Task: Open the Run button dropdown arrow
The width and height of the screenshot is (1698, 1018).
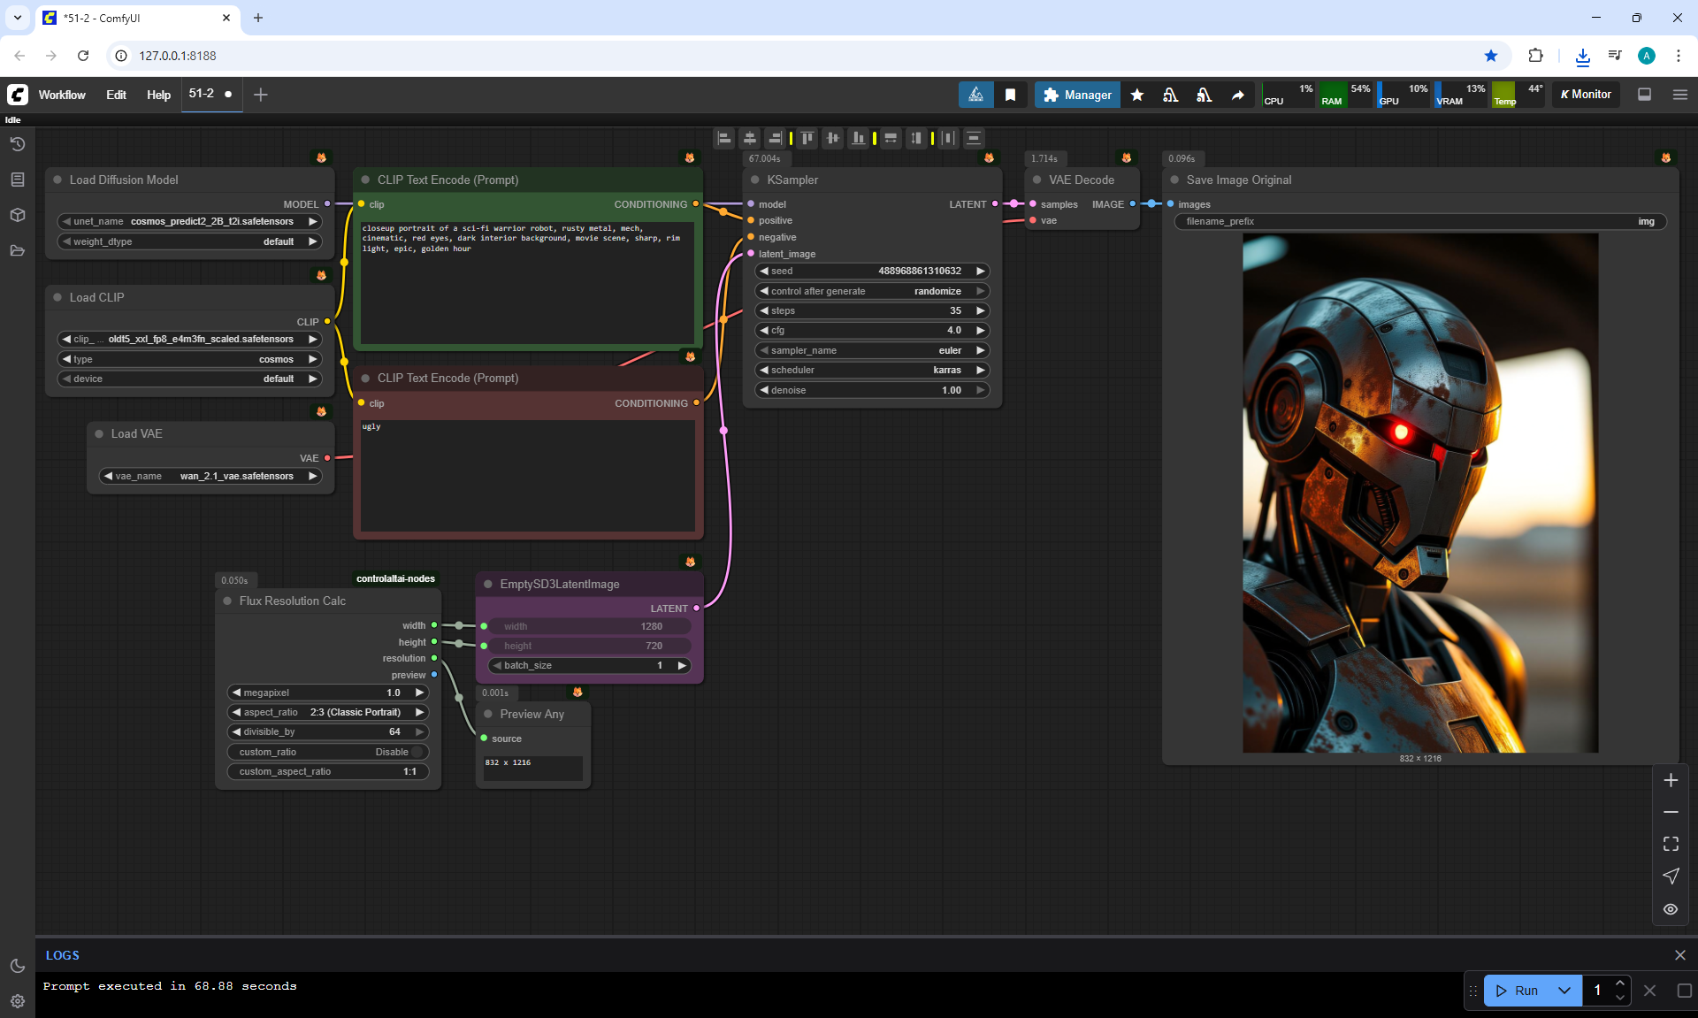Action: click(x=1564, y=991)
